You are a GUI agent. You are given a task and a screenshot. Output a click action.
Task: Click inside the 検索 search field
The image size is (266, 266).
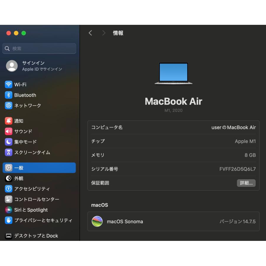(x=39, y=48)
